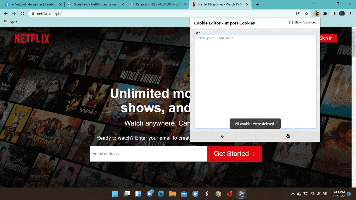Viewport: 356px width, 200px height.
Task: Open the Chat taskbar icon
Action: click(150, 194)
